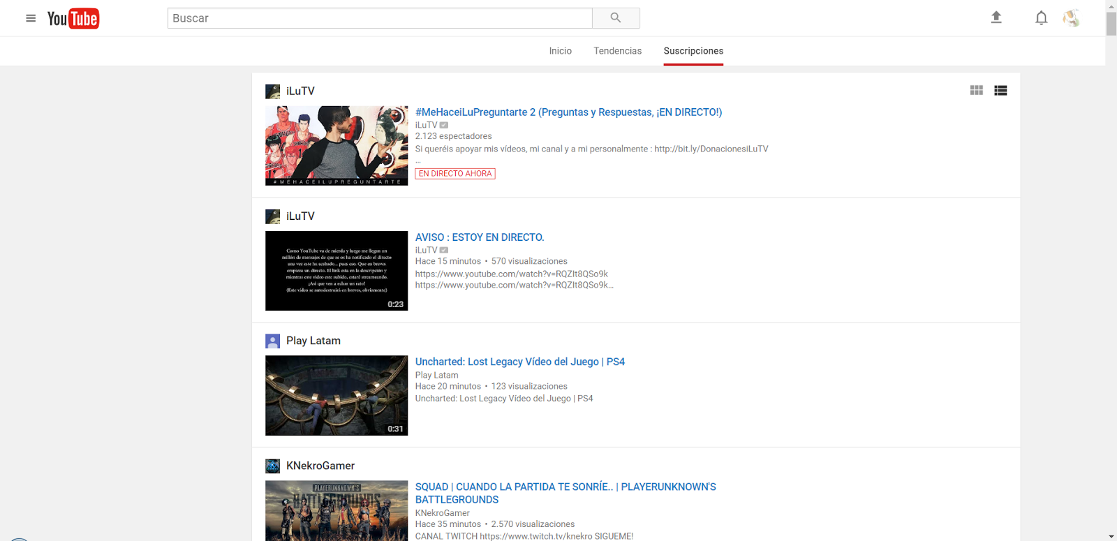
Task: Open Uncharted: Lost Legacy video title
Action: 520,362
